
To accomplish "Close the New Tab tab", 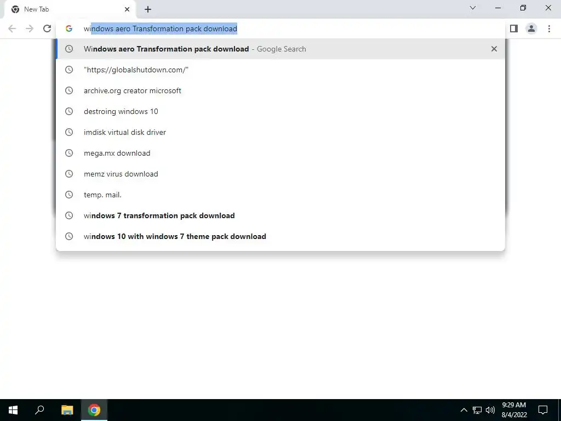I will point(127,9).
